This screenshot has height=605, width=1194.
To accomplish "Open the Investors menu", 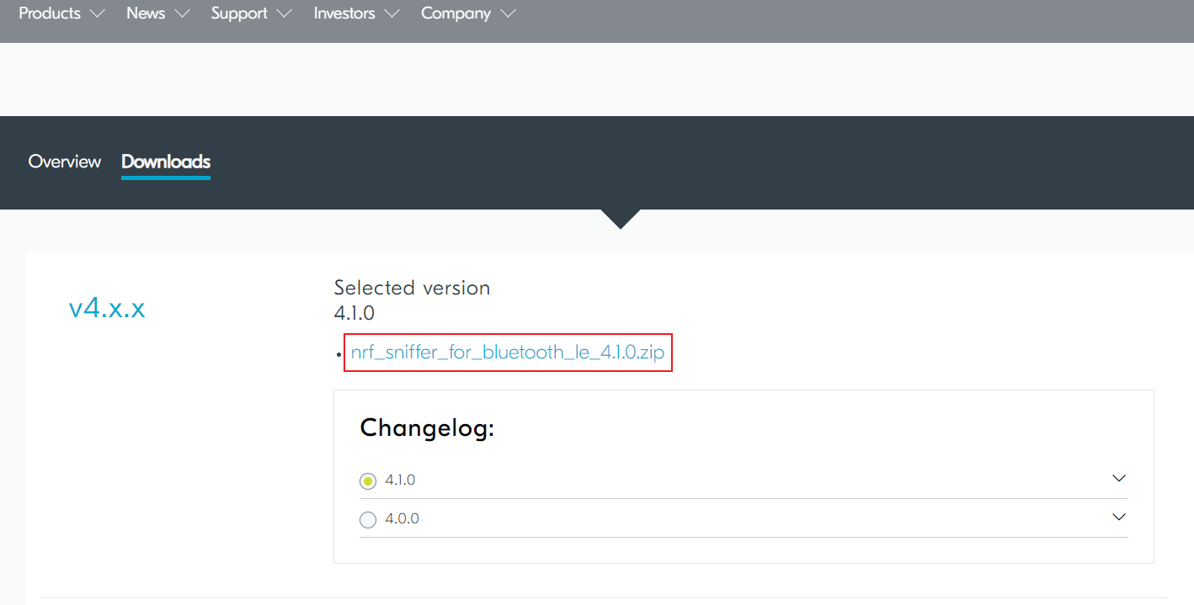I will [344, 13].
